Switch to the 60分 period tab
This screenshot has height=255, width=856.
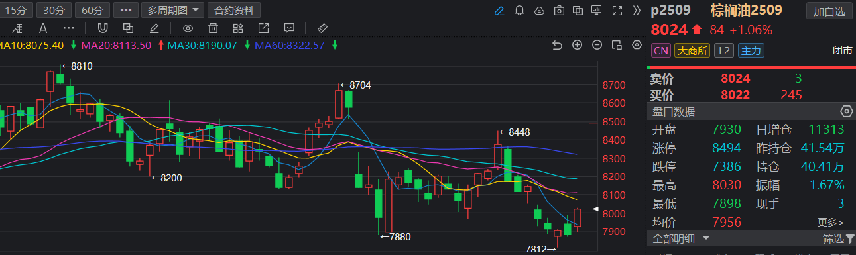92,11
